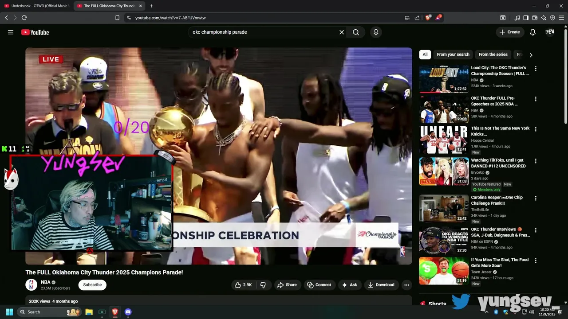Open the Brave Shields lion icon
The width and height of the screenshot is (568, 319).
[x=428, y=18]
